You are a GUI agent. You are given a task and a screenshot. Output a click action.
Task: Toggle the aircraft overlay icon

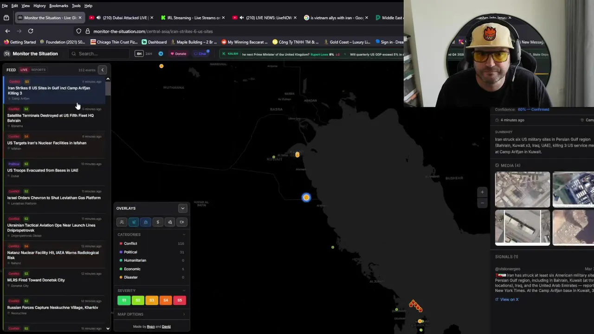134,222
